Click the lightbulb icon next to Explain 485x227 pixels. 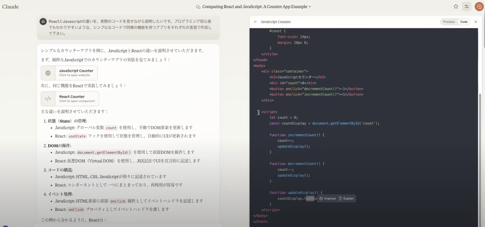click(x=340, y=198)
